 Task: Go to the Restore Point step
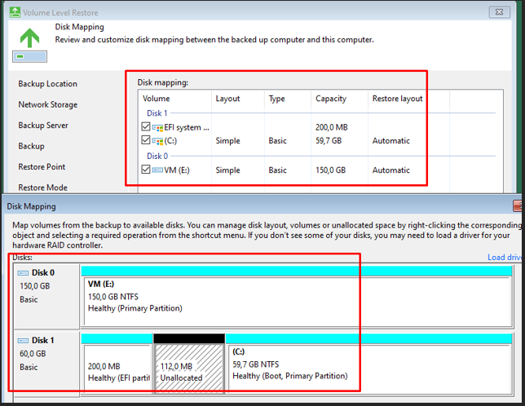[42, 166]
